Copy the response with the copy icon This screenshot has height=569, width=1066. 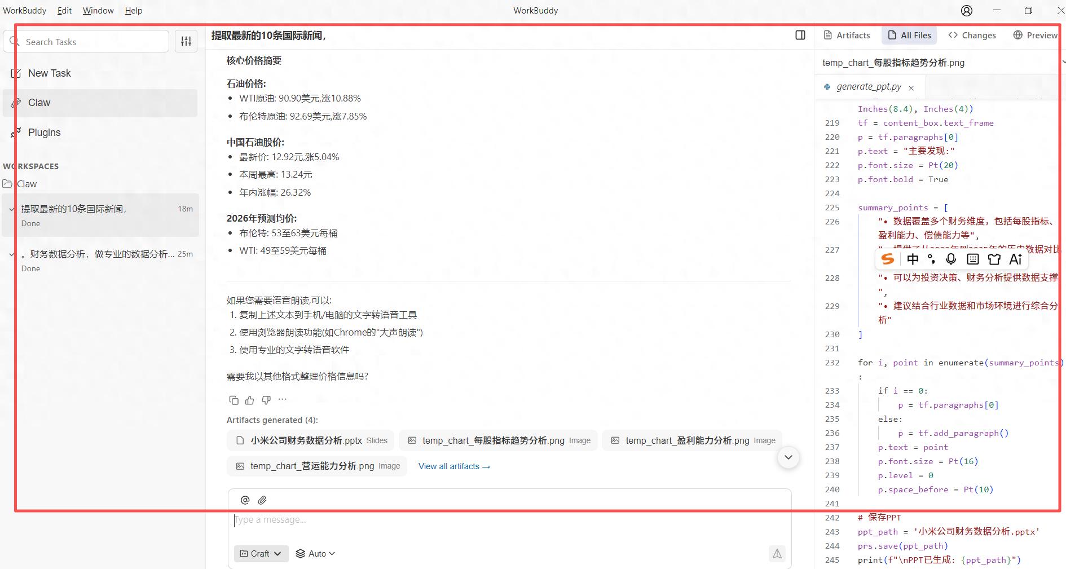(x=234, y=400)
